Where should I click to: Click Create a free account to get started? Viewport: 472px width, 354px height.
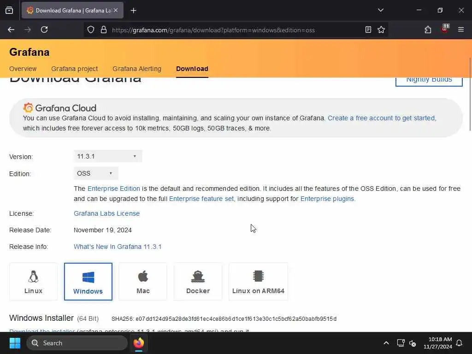pos(381,118)
